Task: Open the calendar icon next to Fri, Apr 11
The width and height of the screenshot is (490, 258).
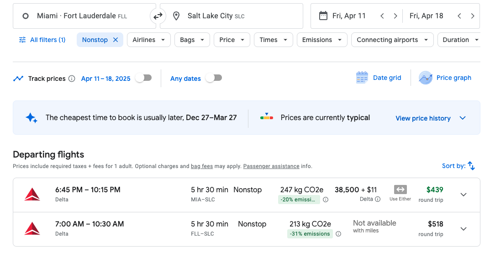Action: [323, 16]
